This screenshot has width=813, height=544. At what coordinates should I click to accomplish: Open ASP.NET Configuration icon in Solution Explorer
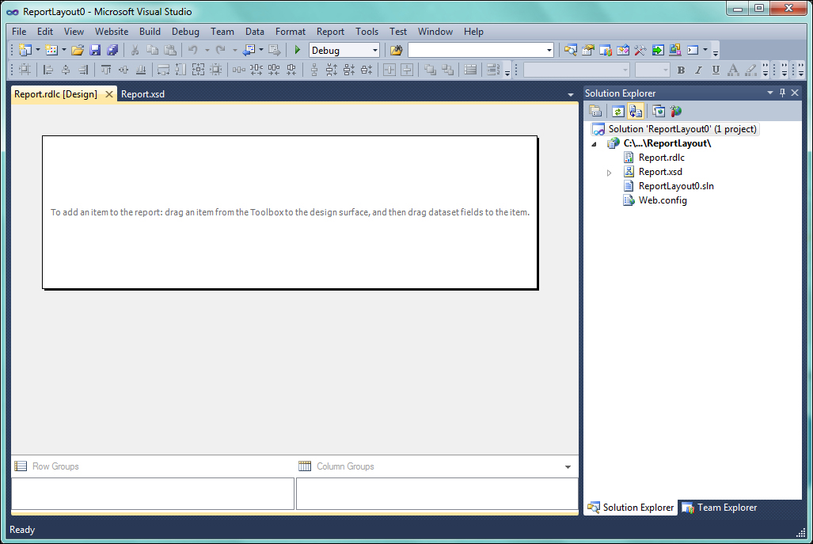675,111
